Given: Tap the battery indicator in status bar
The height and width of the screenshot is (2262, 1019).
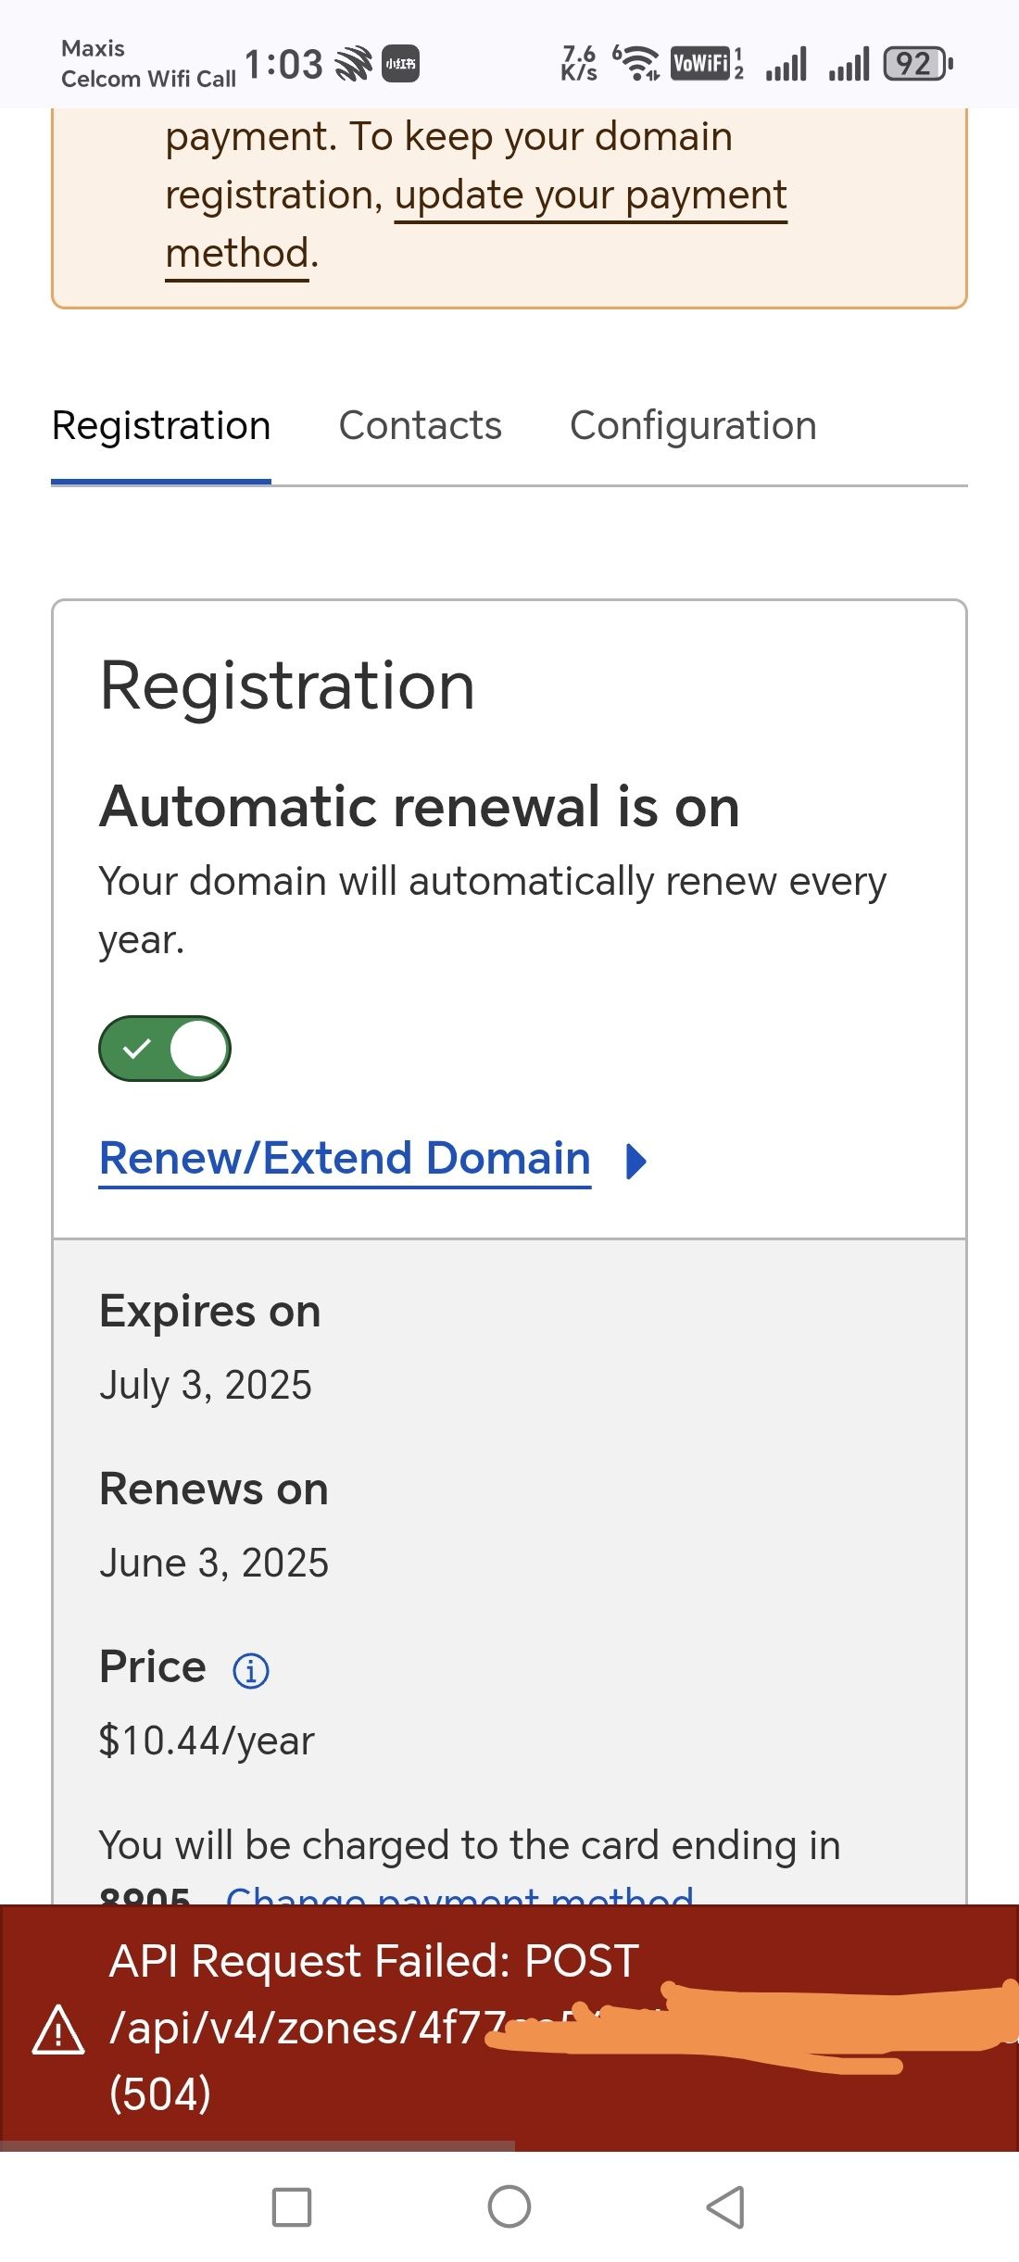Looking at the screenshot, I should click(917, 64).
